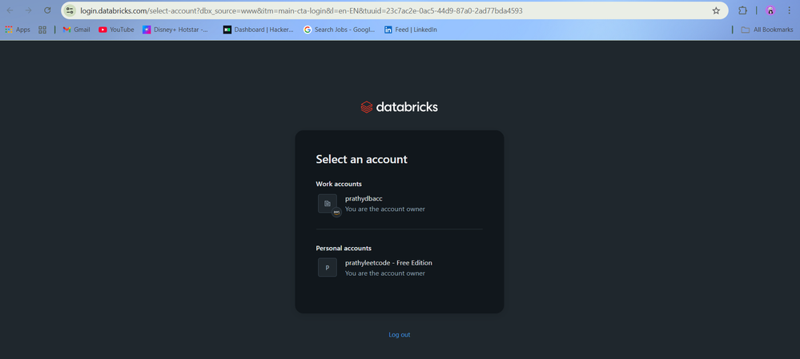Click the browser back arrow
The image size is (800, 359).
click(x=10, y=10)
